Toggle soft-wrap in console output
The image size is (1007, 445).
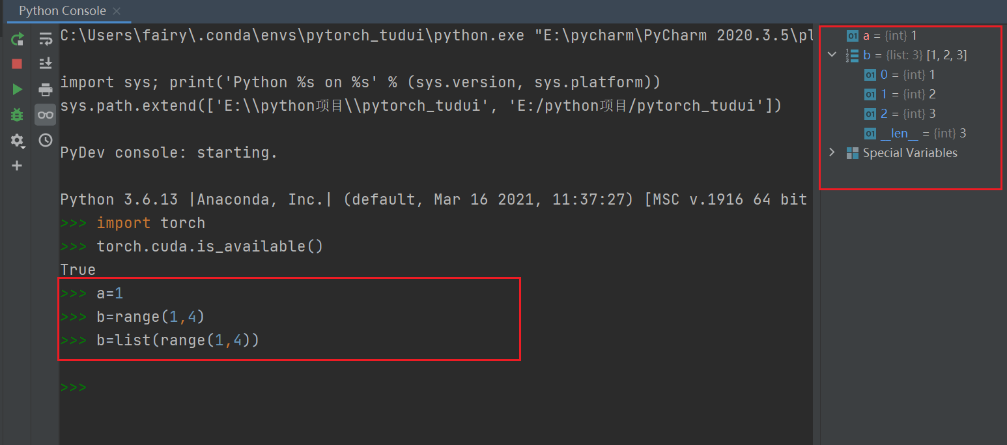45,39
